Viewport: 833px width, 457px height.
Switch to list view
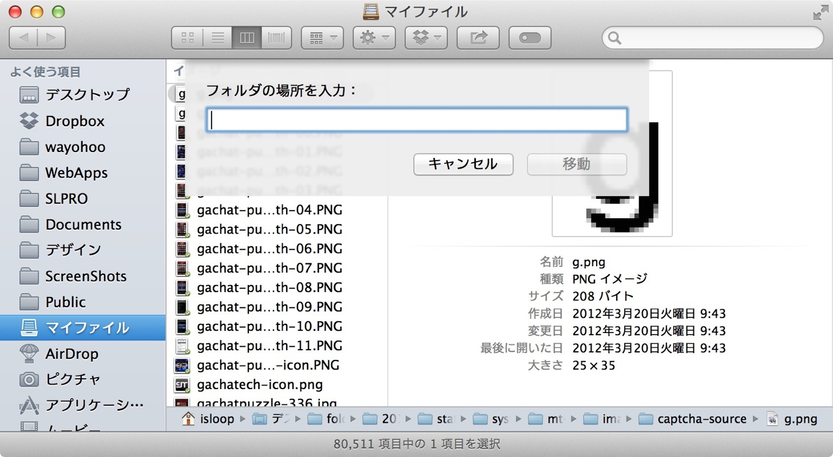click(217, 38)
